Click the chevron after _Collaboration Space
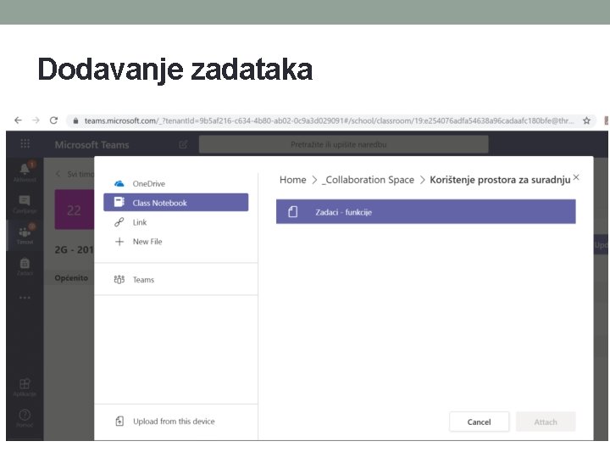 pos(423,180)
